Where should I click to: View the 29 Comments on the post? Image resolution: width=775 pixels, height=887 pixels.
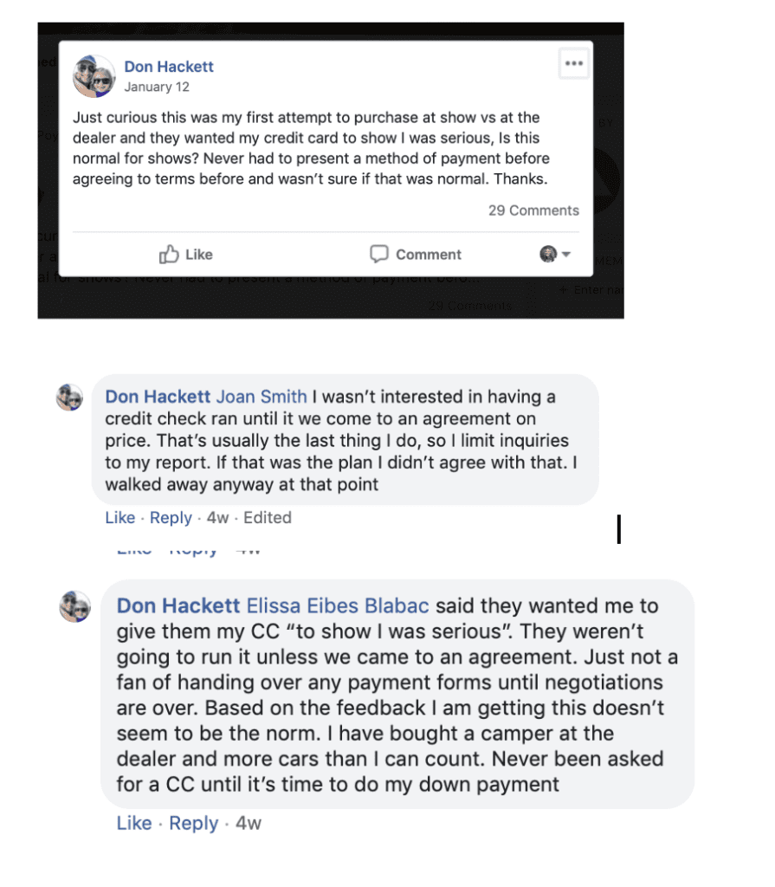pos(533,210)
